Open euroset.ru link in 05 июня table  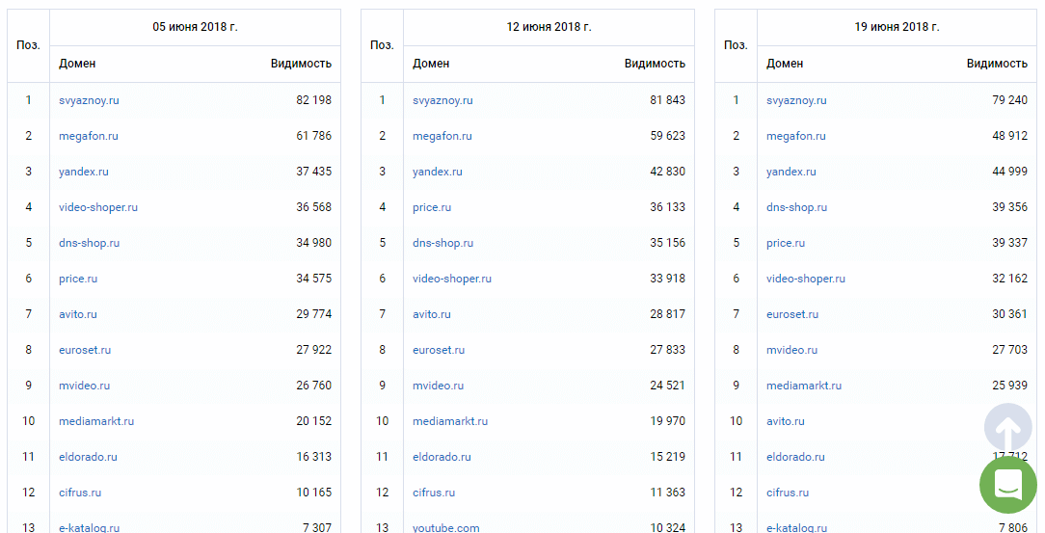point(85,350)
